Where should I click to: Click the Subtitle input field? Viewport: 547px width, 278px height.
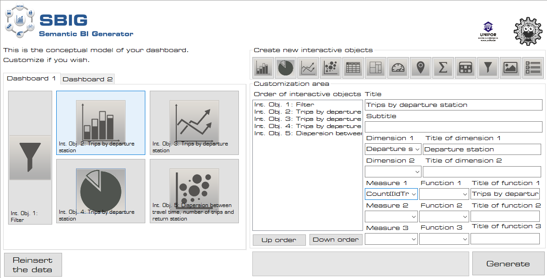click(453, 127)
